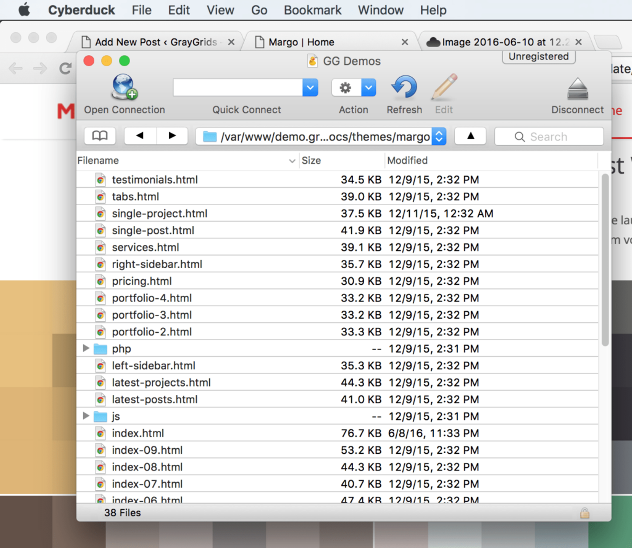The image size is (632, 548).
Task: Open the Bookmark menu
Action: (312, 10)
